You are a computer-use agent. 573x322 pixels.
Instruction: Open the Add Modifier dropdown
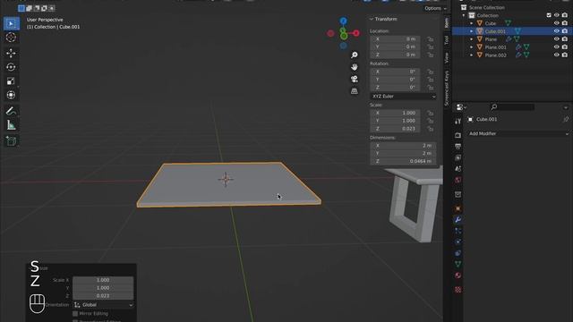518,133
